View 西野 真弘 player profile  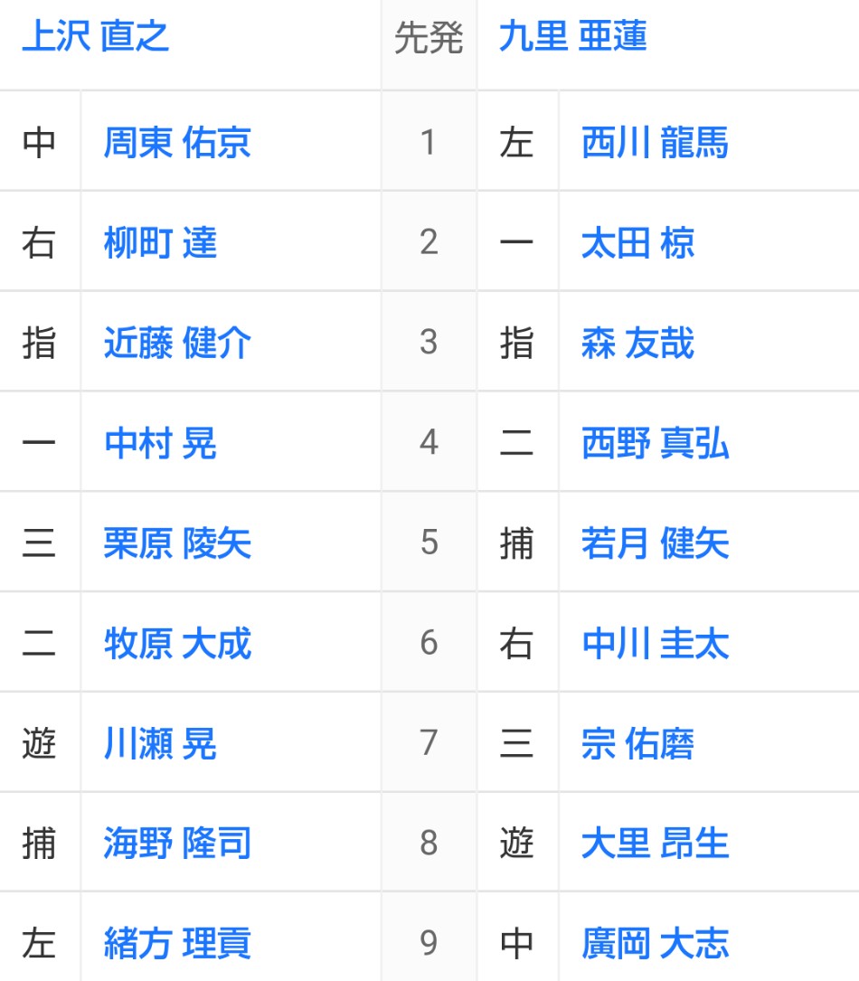tap(655, 444)
